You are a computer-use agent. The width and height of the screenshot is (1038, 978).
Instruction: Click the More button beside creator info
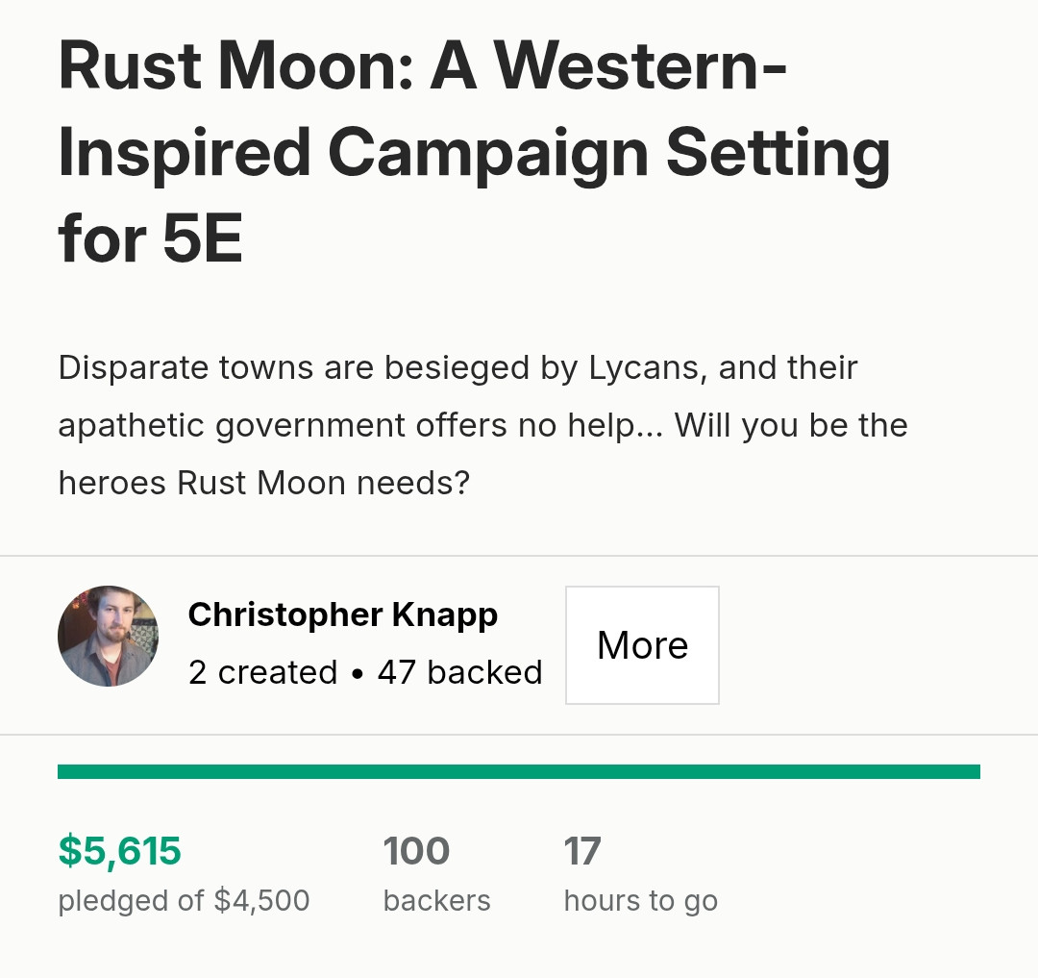click(642, 645)
